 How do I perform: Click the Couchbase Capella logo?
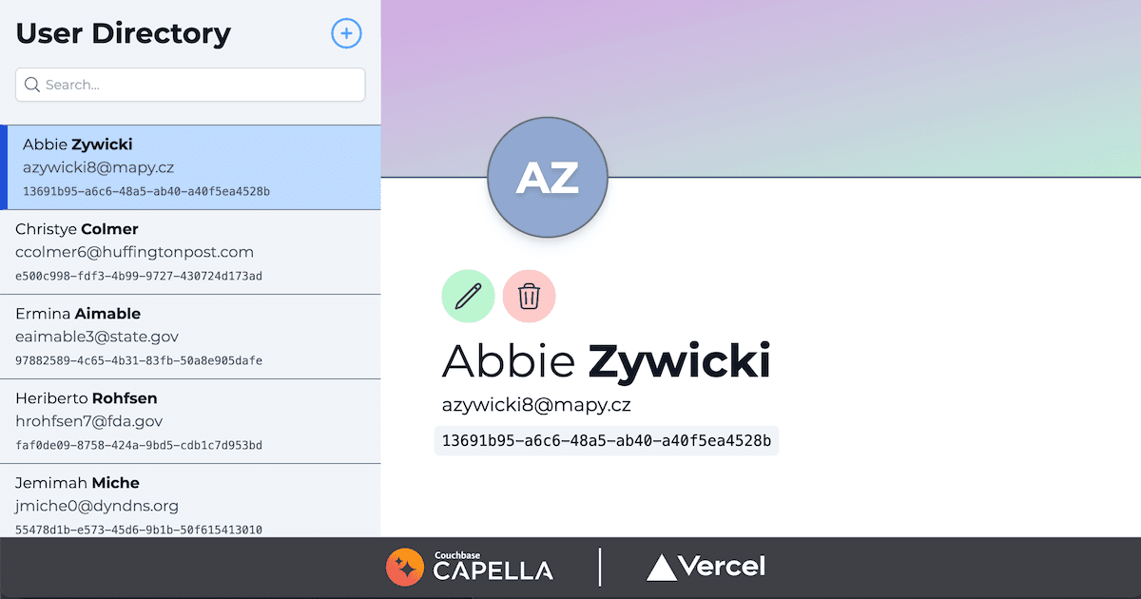point(469,568)
